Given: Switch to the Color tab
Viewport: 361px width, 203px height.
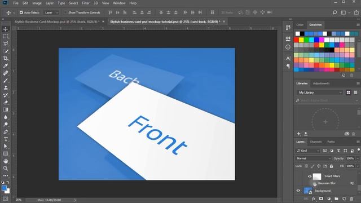Looking at the screenshot, I should tap(300, 25).
